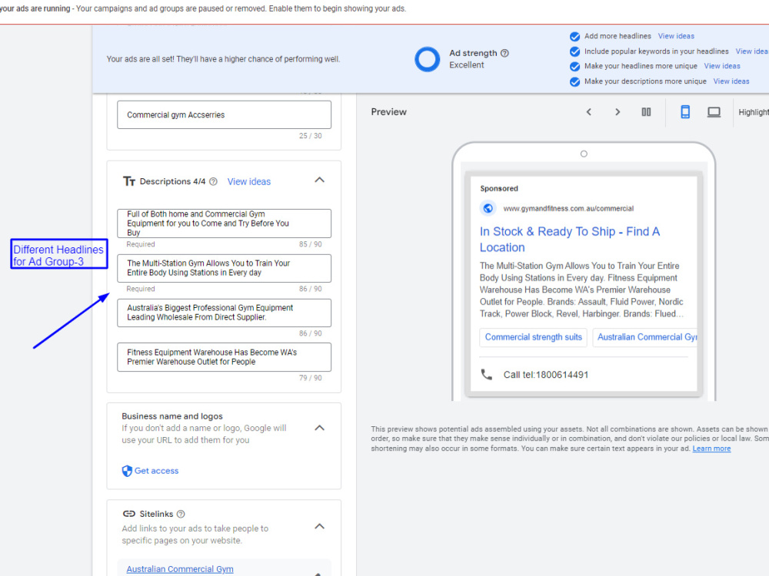
Task: Open Sitelinks help question icon
Action: pos(181,514)
